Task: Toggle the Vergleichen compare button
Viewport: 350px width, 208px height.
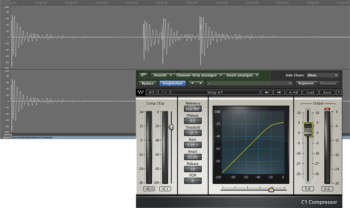Action: [x=172, y=83]
